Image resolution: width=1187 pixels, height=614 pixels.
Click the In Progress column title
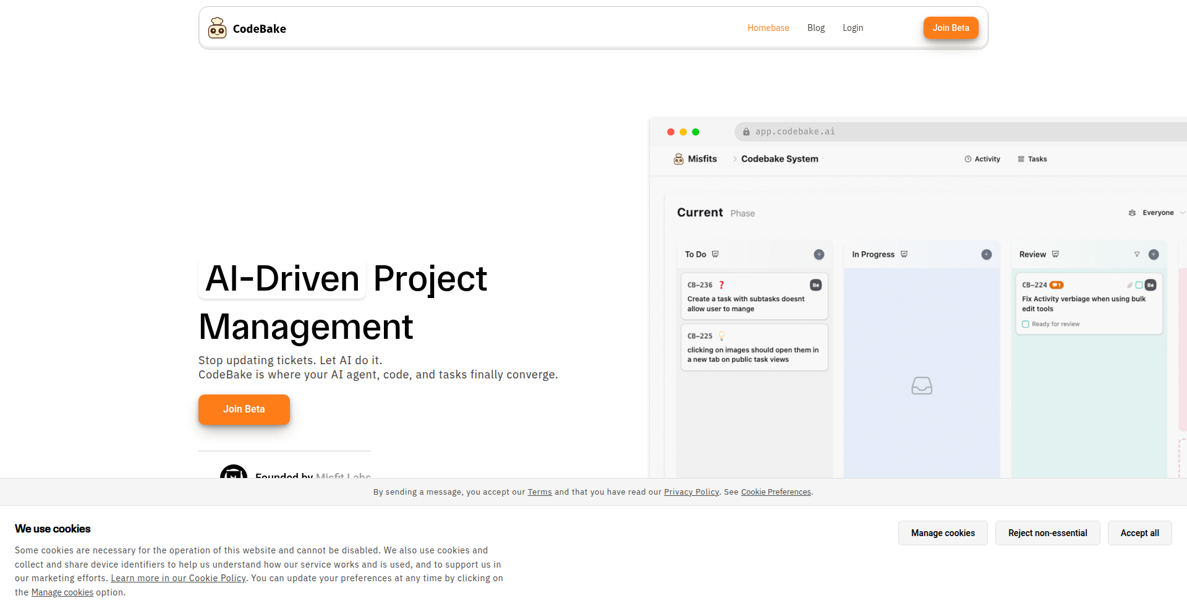(874, 254)
